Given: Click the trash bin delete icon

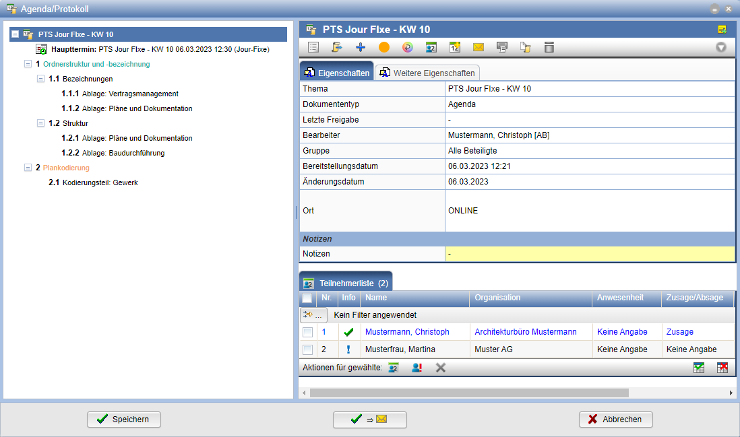Looking at the screenshot, I should [x=549, y=47].
